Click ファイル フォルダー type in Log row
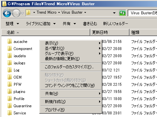 144,70
